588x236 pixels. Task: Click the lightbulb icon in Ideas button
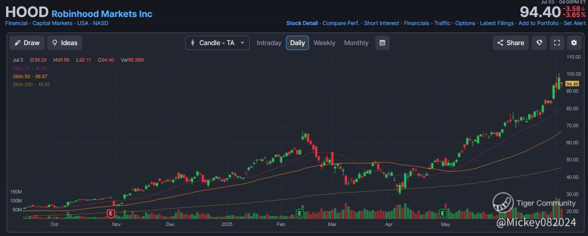coord(55,43)
